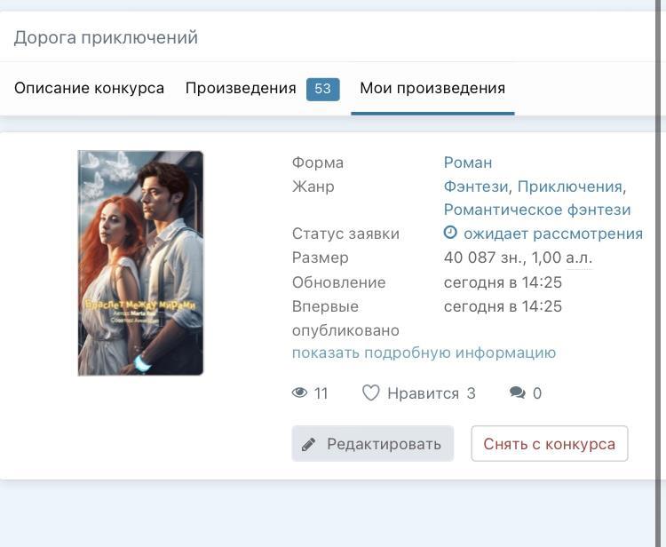Select the Мои произведения tab
The image size is (666, 547).
coord(432,88)
